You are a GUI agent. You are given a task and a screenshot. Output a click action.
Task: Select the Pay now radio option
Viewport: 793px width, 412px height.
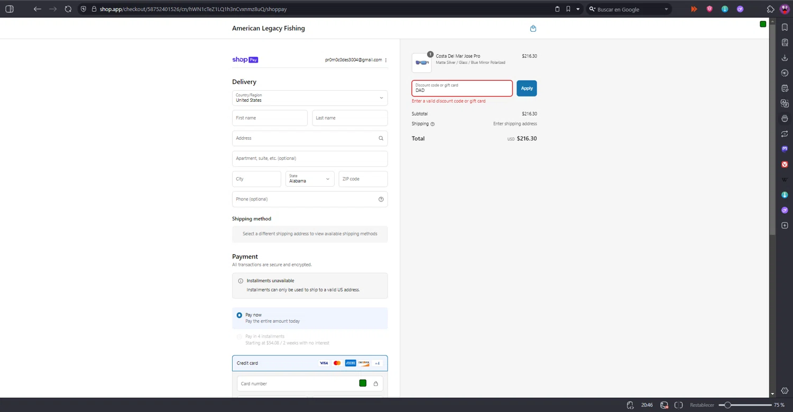point(239,315)
